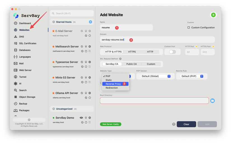Screen dimensions: 231x143
Task: Click the Tunnel sidebar icon
Action: (x=15, y=77)
